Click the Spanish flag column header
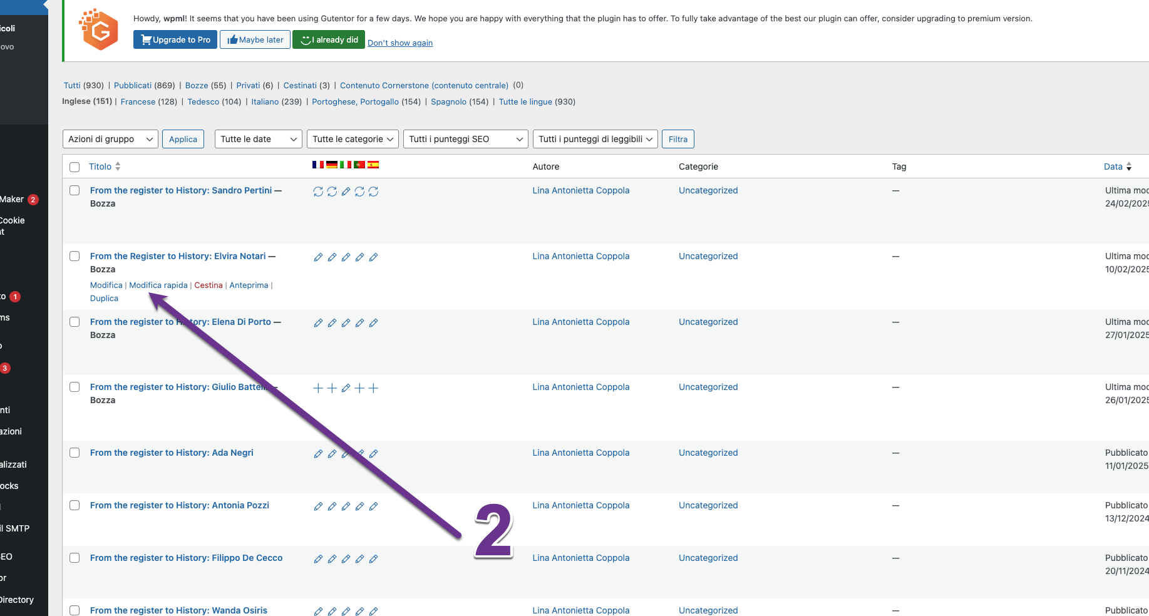 pos(373,165)
